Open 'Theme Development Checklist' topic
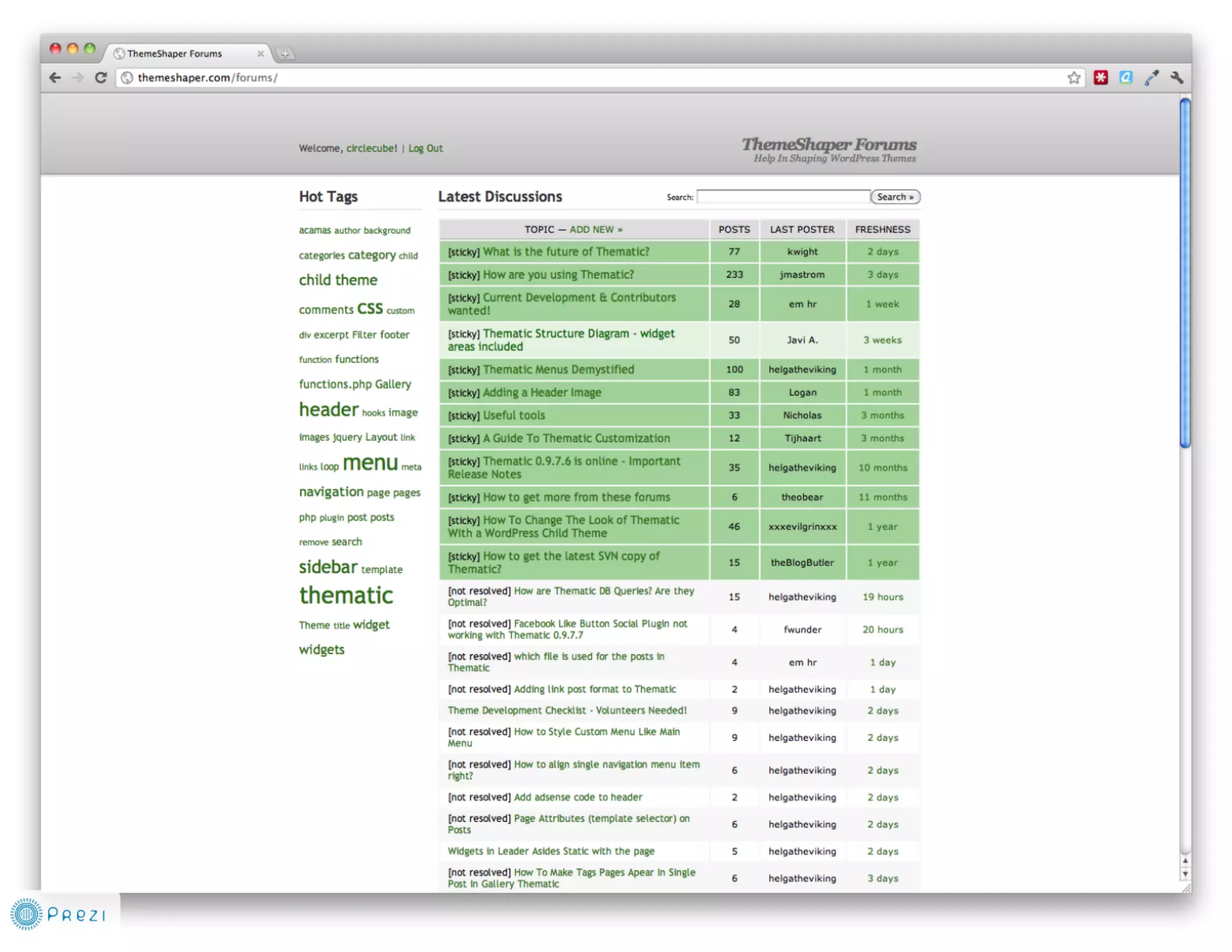 [567, 710]
